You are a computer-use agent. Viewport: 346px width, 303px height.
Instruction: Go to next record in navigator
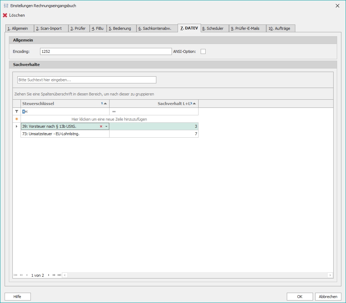[49, 275]
